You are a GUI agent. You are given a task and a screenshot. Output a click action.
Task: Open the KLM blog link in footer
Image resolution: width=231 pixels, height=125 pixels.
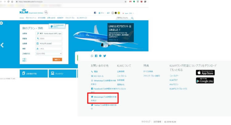(x=173, y=80)
